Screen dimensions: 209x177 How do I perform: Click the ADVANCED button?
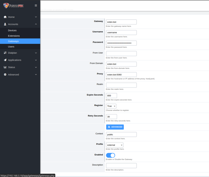pyautogui.click(x=115, y=127)
